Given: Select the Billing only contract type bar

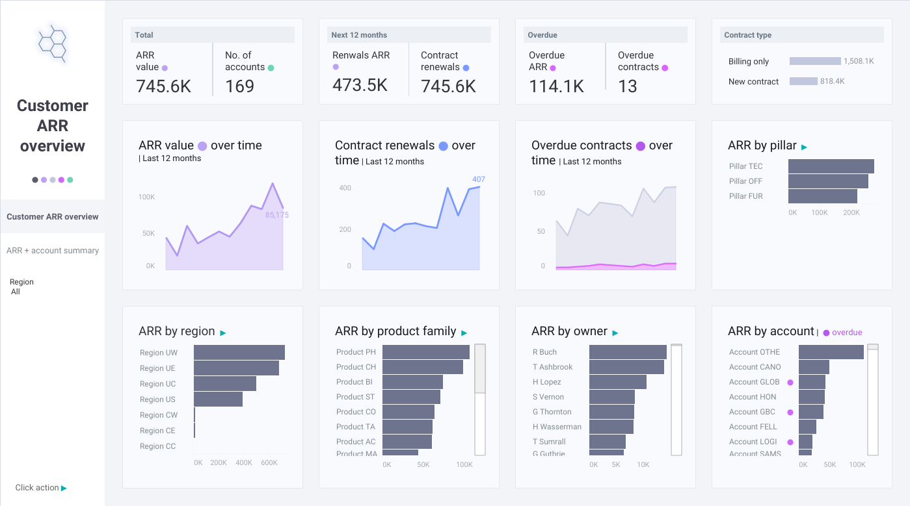Looking at the screenshot, I should (815, 61).
